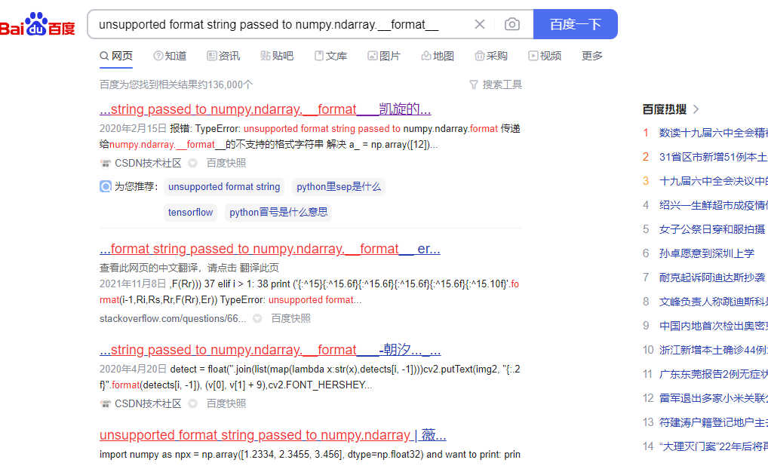Expand 百度热搜 with the chevron arrow
This screenshot has width=768, height=466.
[x=696, y=109]
